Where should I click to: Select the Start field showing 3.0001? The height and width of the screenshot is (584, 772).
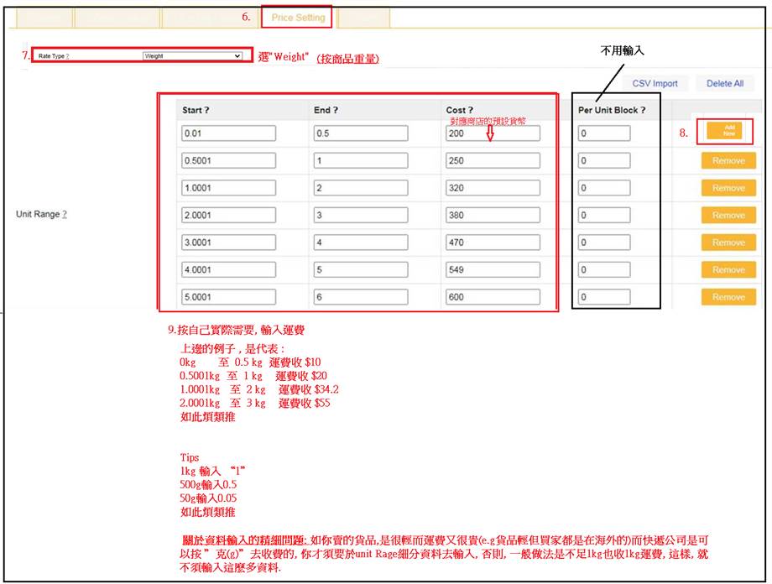(227, 242)
